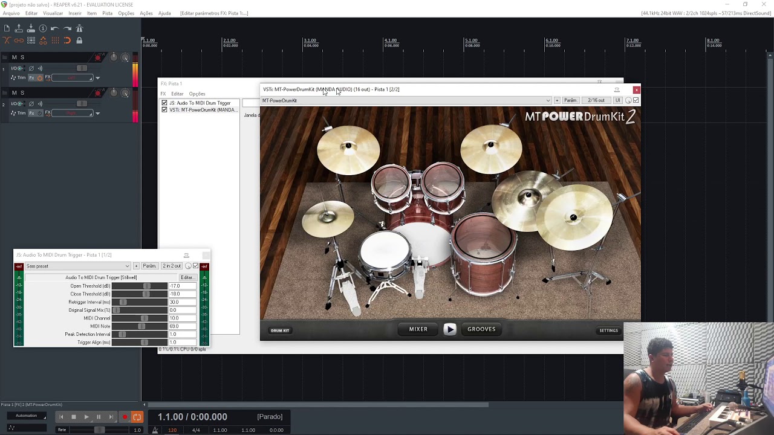Open the Opções menu in FX window

197,94
